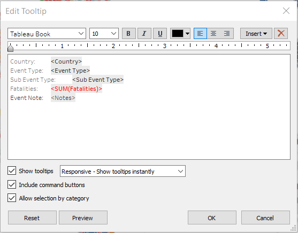Align tooltip text right
Viewport: 298px width, 233px height.
tap(227, 34)
